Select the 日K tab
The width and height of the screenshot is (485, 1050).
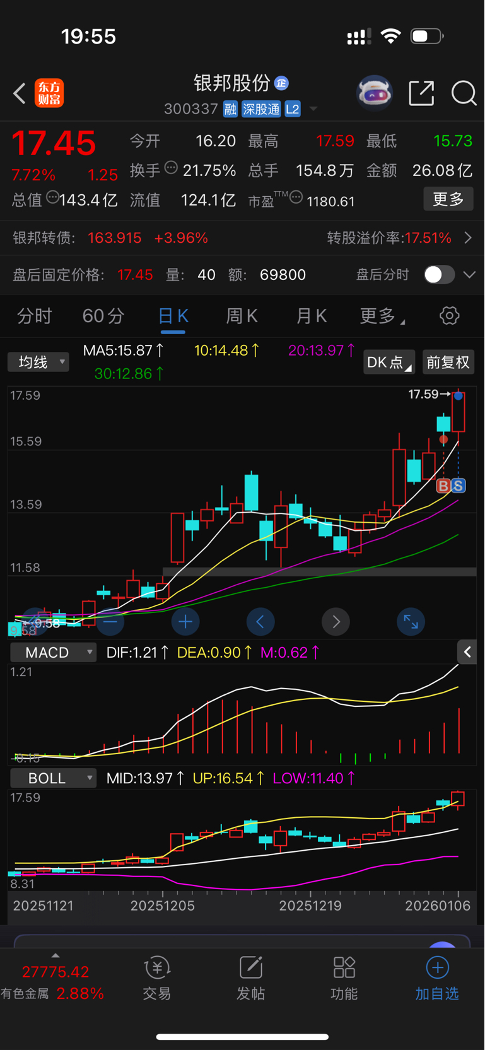[x=173, y=316]
